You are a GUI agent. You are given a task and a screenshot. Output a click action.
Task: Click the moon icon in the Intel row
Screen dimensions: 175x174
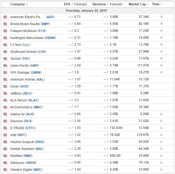point(161,135)
